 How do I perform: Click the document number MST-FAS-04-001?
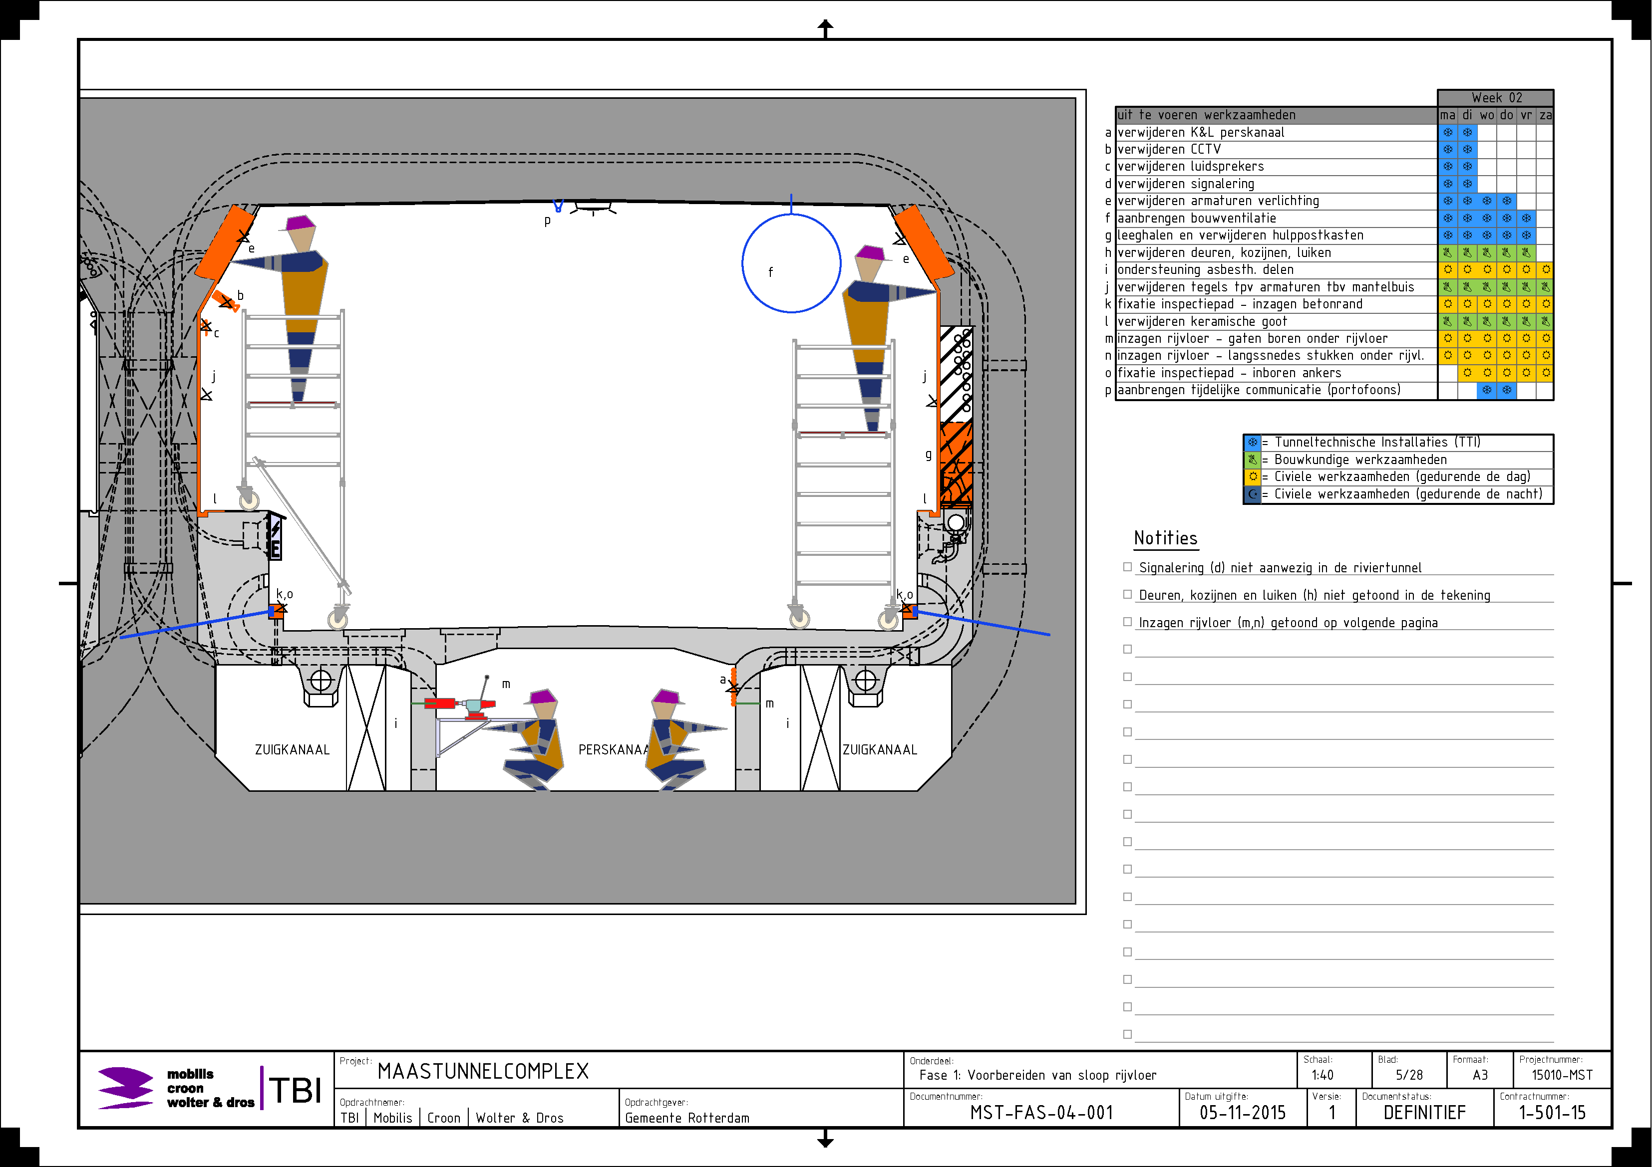1041,1113
